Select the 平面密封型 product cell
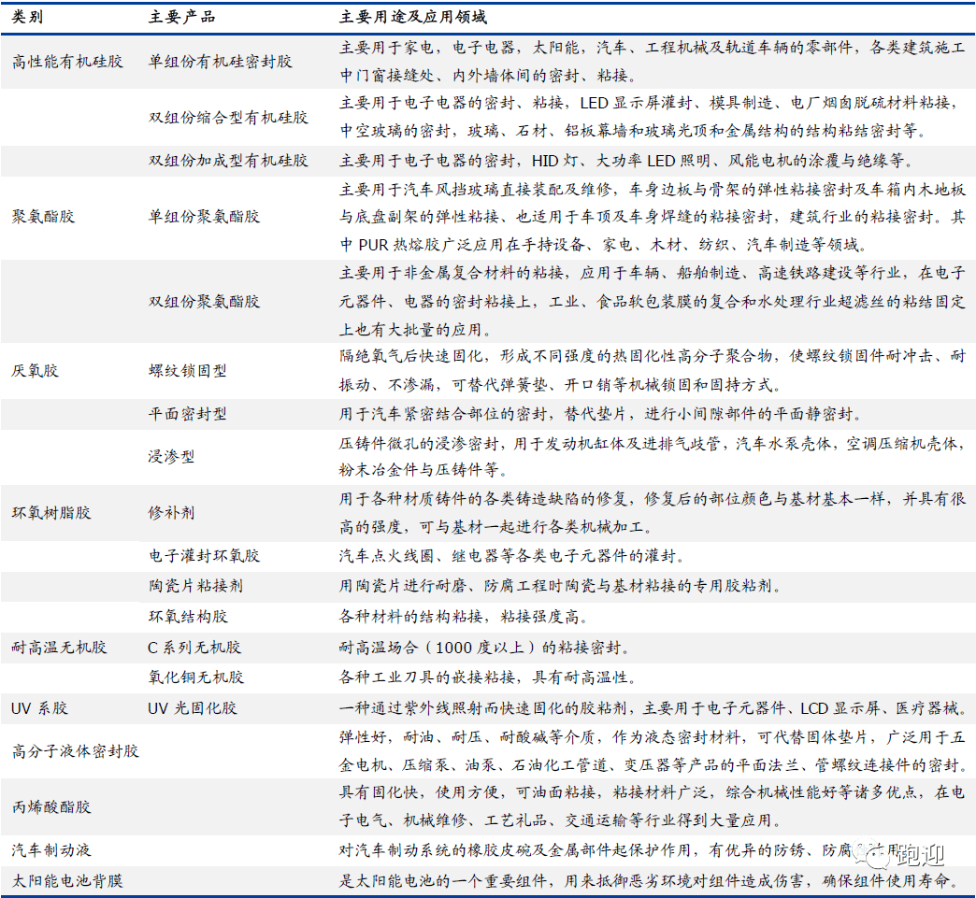Image resolution: width=976 pixels, height=898 pixels. click(x=187, y=414)
